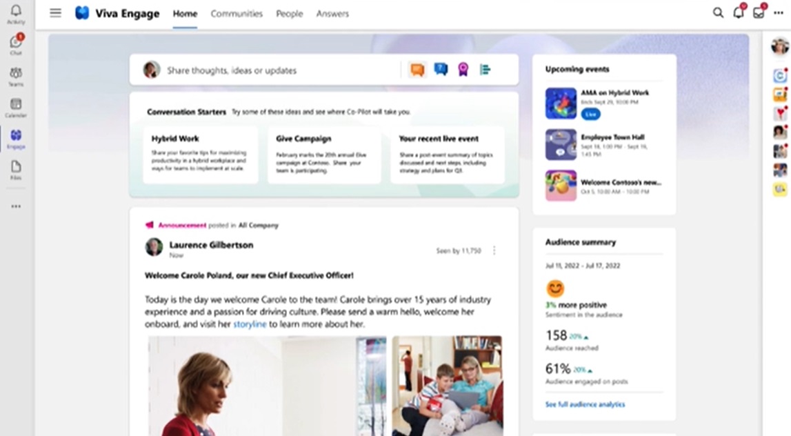Screen dimensions: 791x436
Task: Start a discussion post with orange bubble icon
Action: point(417,70)
